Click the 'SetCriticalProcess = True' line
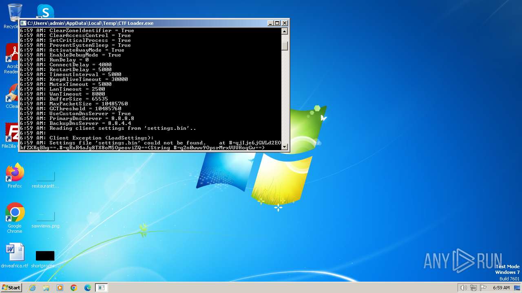Screen dimensions: 522x293 (x=75, y=40)
